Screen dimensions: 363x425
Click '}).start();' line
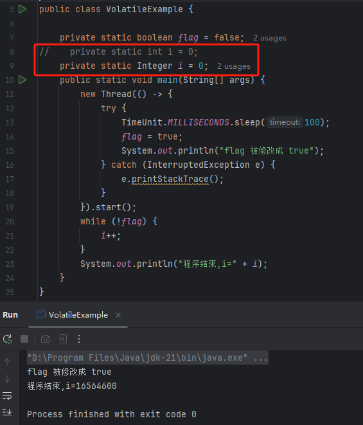tap(108, 207)
